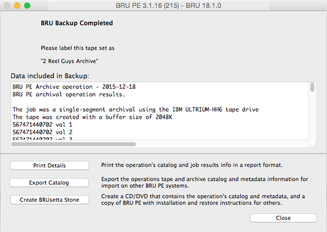Create a BRUsetta Stone disc
This screenshot has height=232, width=327.
49,200
